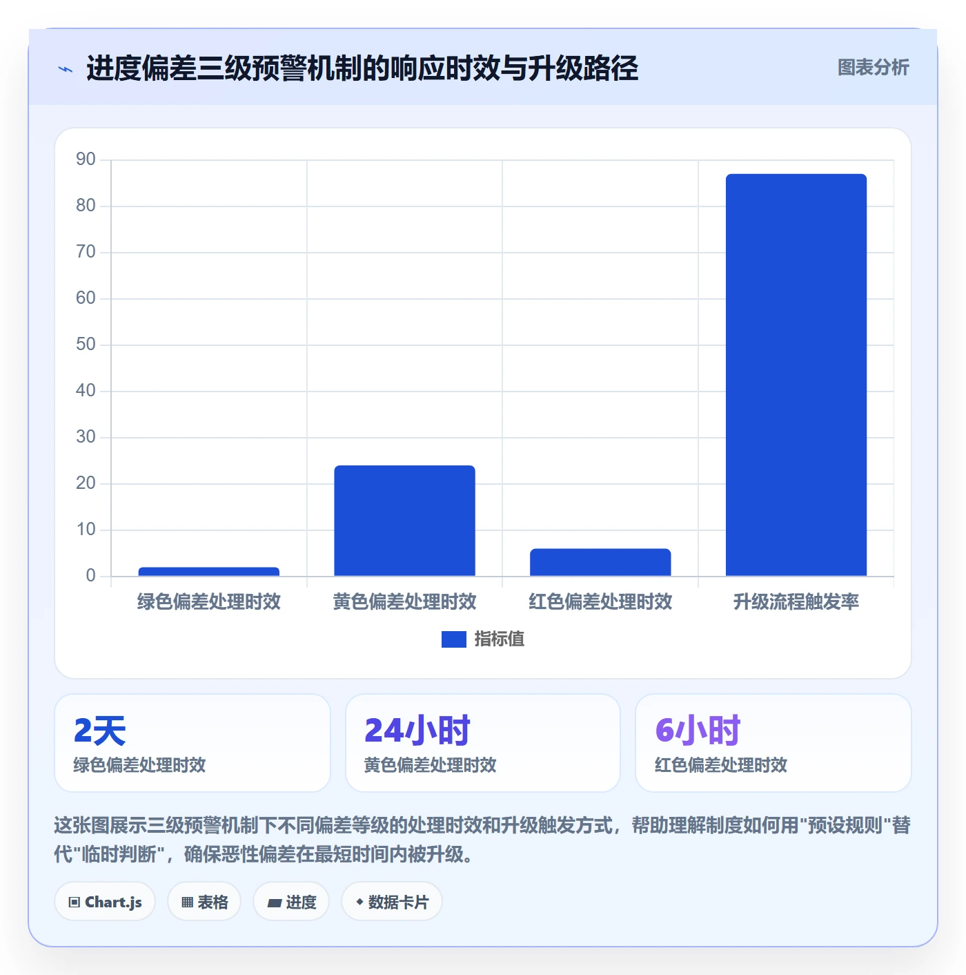Open the 2天 data card

193,743
